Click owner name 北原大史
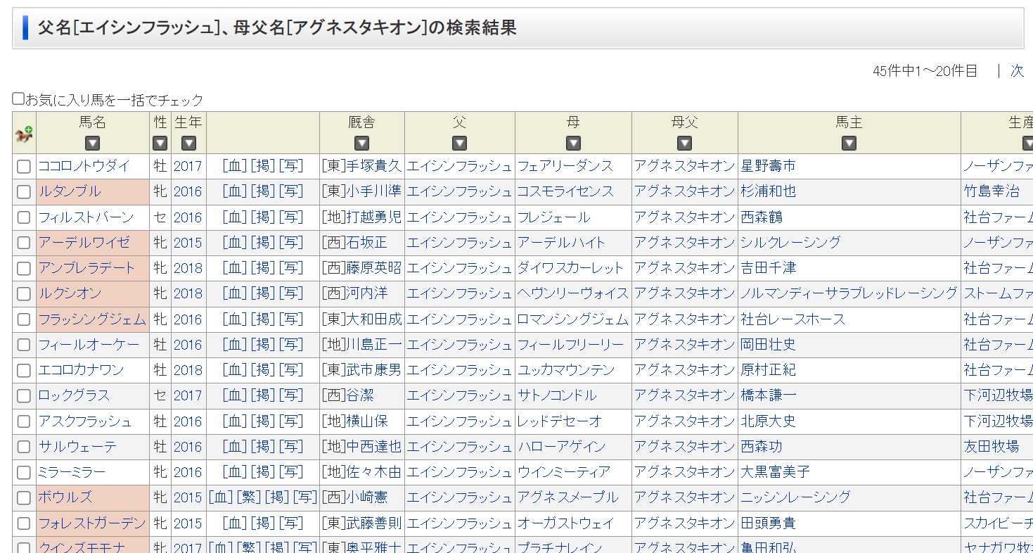Viewport: 1033px width, 553px height. pos(768,421)
